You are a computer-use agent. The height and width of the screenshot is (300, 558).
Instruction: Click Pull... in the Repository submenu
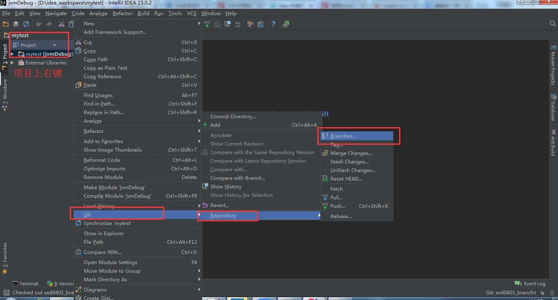click(357, 198)
